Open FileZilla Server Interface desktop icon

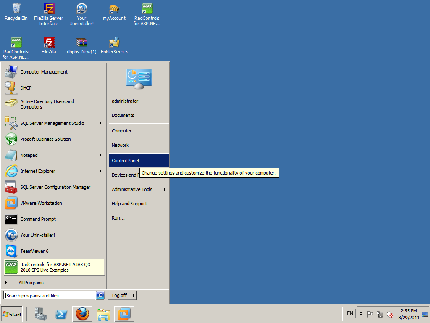click(49, 15)
